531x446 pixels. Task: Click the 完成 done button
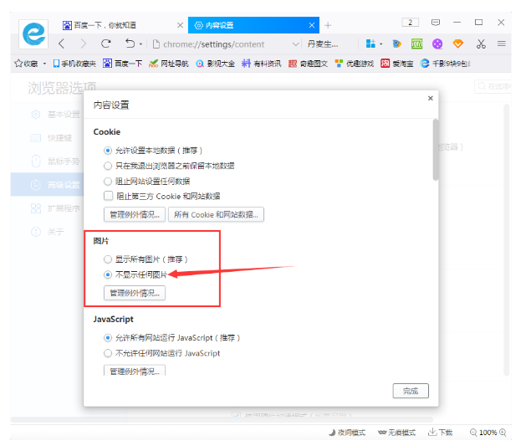pos(411,391)
